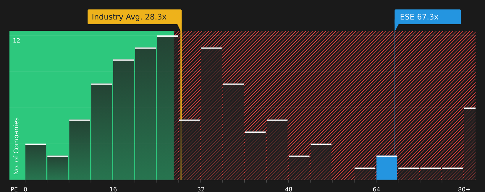Screen dimensions: 485x192
Task: Select the bar for PE 20 to 24
Action: point(145,114)
